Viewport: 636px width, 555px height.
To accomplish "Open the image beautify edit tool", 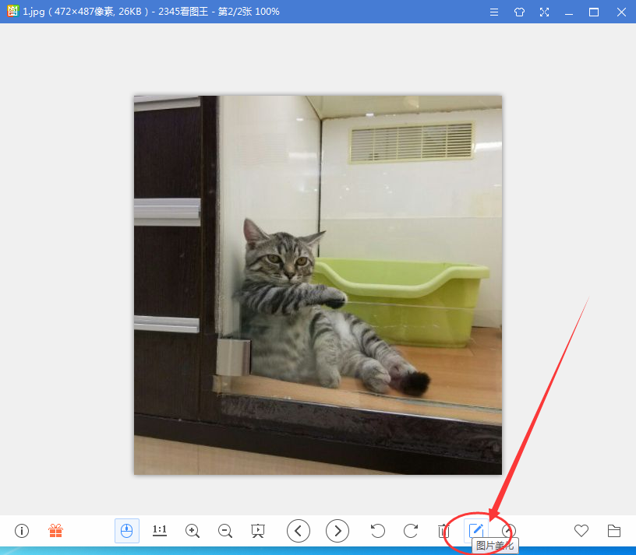I will click(x=476, y=531).
